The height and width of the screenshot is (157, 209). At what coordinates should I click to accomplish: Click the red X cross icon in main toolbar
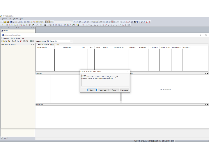point(129,22)
